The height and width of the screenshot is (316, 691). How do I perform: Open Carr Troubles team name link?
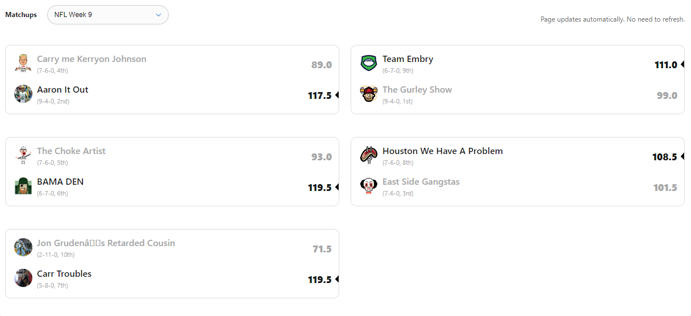coord(64,274)
